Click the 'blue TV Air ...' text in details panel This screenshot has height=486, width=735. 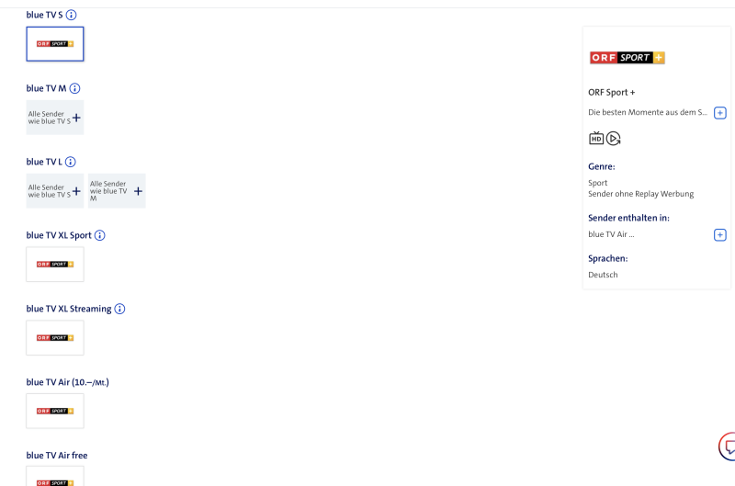(611, 234)
